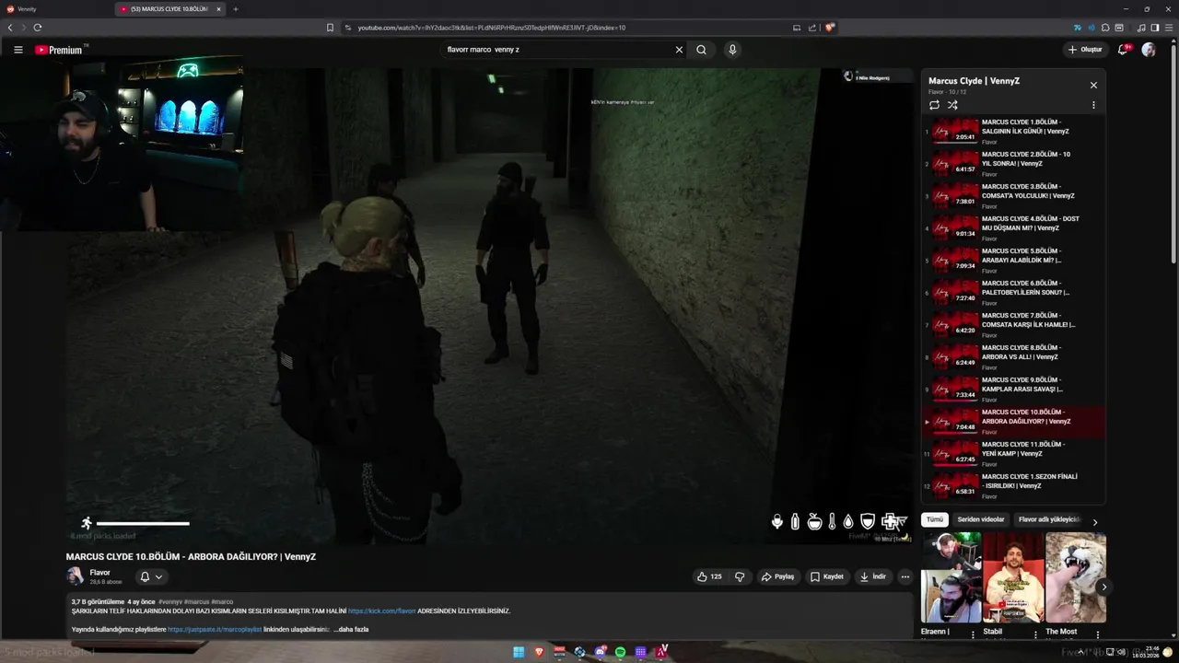This screenshot has height=663, width=1179.
Task: Click the İndir download button
Action: click(872, 576)
